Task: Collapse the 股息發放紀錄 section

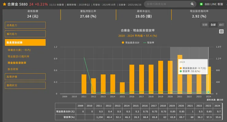Action: pos(25,42)
